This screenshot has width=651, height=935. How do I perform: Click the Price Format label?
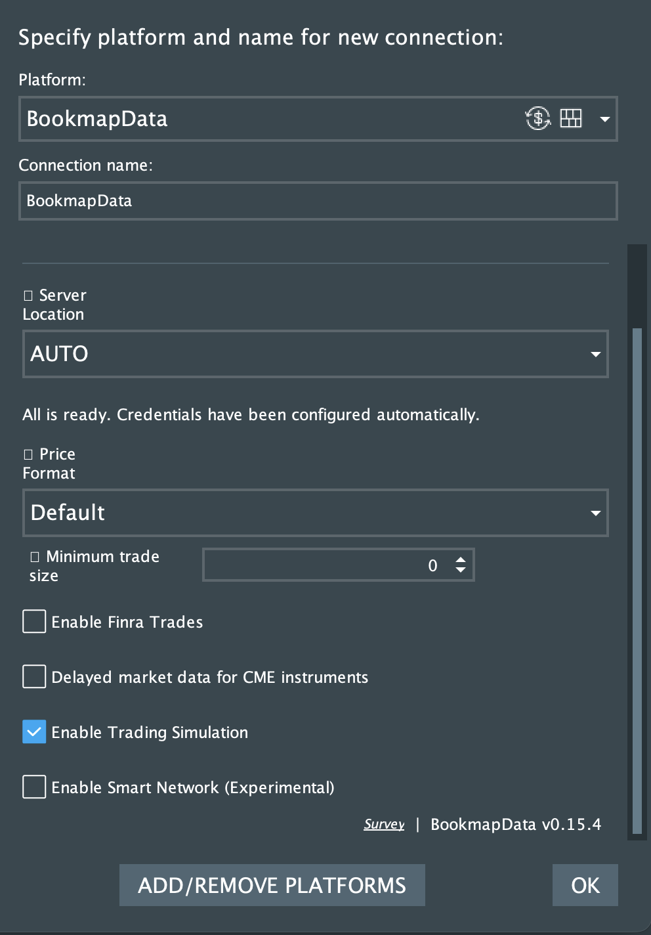click(49, 464)
